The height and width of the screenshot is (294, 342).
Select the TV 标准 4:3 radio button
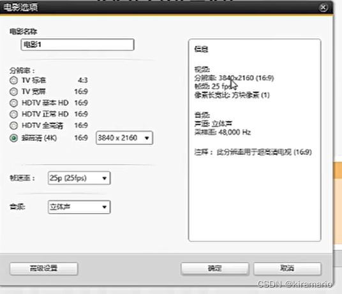click(13, 80)
